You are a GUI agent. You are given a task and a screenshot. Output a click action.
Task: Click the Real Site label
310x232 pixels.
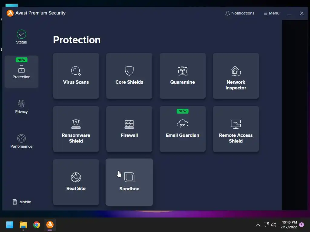(76, 188)
